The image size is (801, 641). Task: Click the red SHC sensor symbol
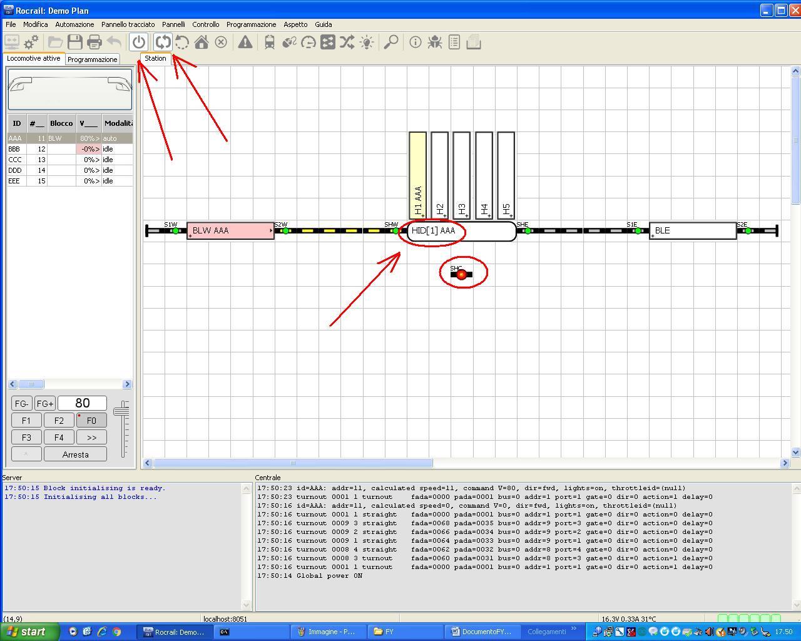point(462,274)
